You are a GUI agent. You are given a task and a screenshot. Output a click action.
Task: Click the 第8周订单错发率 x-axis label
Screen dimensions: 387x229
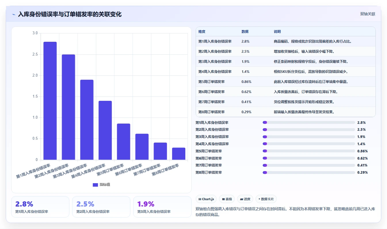coord(165,170)
